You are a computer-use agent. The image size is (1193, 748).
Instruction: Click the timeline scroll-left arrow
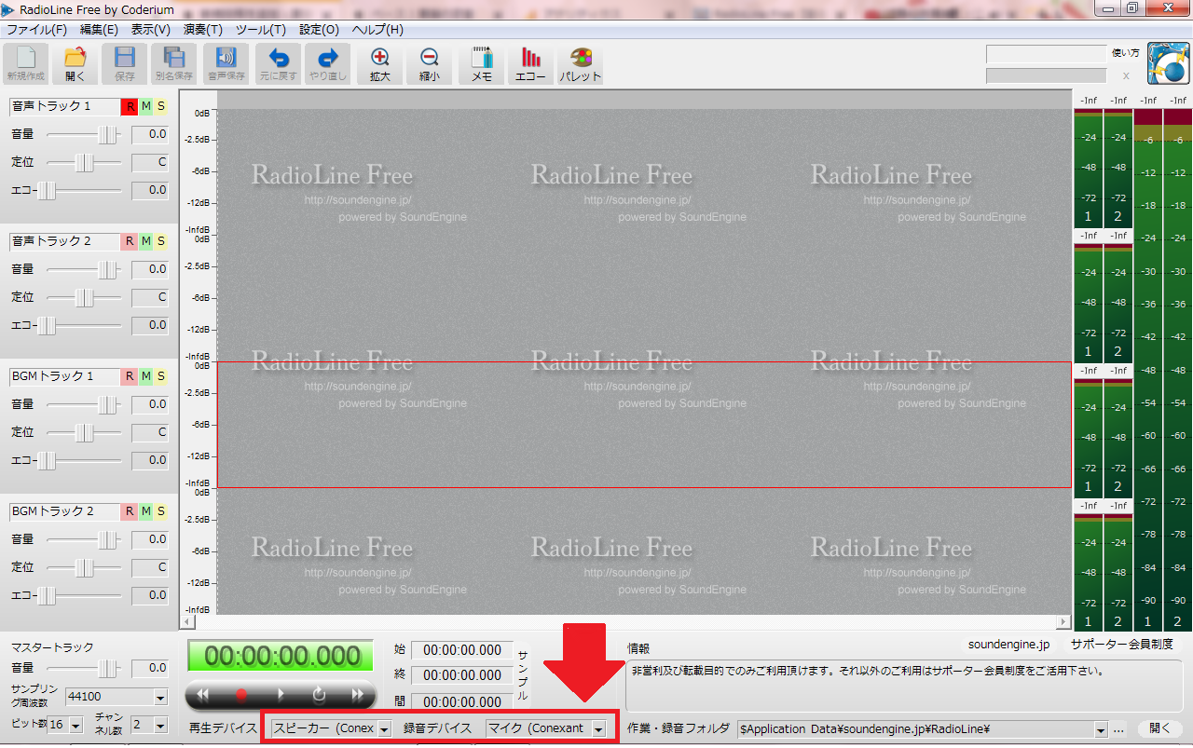point(187,621)
